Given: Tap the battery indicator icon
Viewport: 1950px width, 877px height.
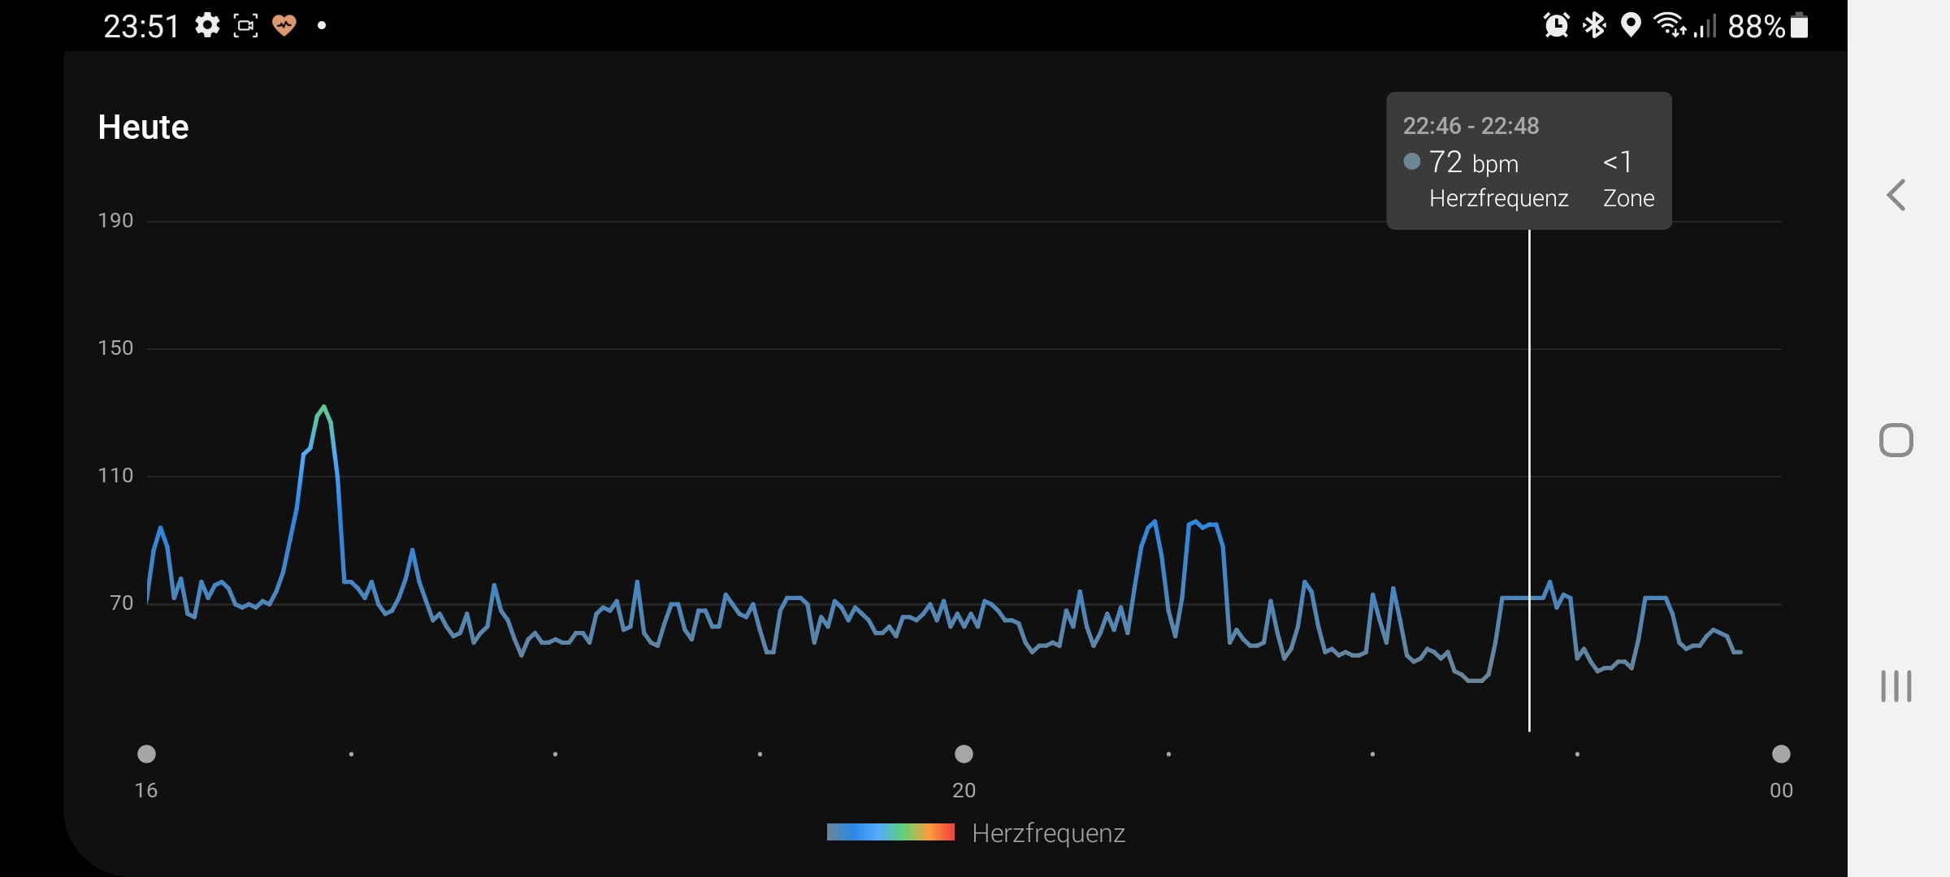Looking at the screenshot, I should pos(1800,26).
